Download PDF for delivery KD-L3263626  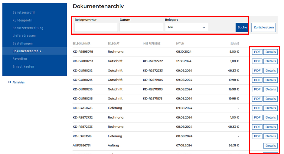pyautogui.click(x=257, y=108)
